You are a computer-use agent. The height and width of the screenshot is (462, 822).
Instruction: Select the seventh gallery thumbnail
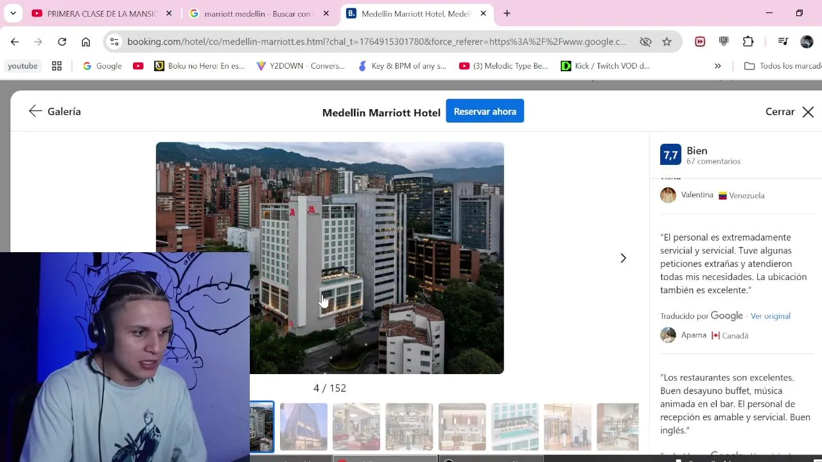tap(568, 427)
